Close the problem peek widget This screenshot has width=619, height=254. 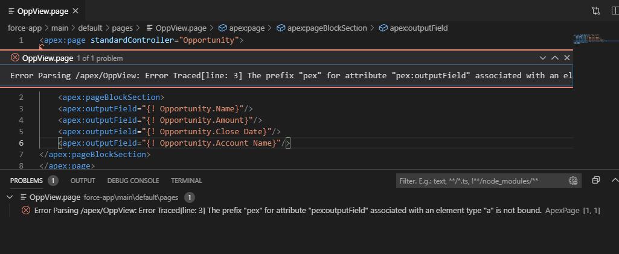566,58
